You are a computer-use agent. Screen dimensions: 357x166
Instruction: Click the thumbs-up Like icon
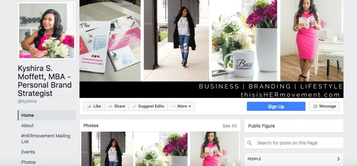click(x=89, y=106)
